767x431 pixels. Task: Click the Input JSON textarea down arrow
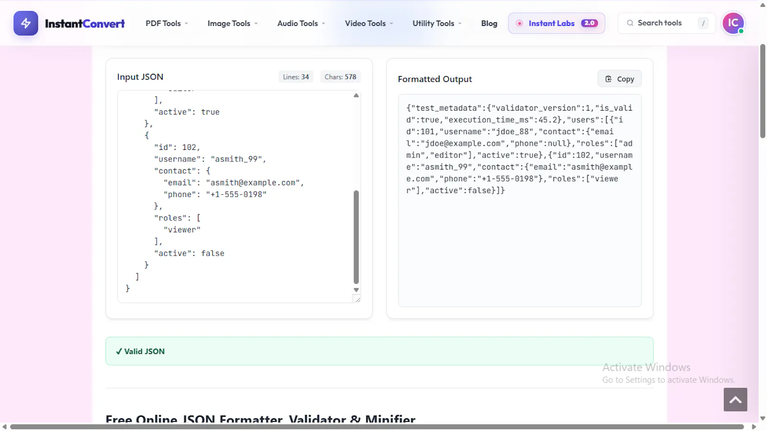[x=356, y=290]
